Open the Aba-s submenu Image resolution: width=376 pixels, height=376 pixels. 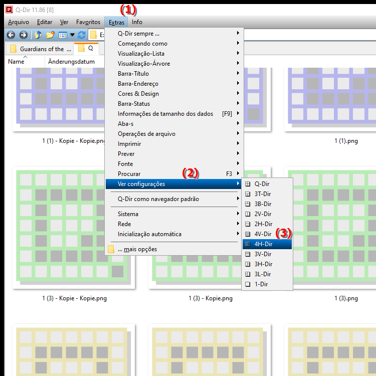(173, 124)
